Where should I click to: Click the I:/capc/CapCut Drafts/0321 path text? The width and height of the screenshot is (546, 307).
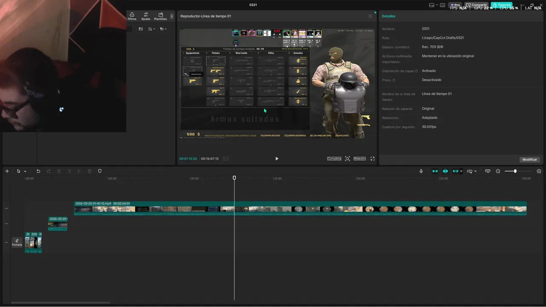[443, 38]
